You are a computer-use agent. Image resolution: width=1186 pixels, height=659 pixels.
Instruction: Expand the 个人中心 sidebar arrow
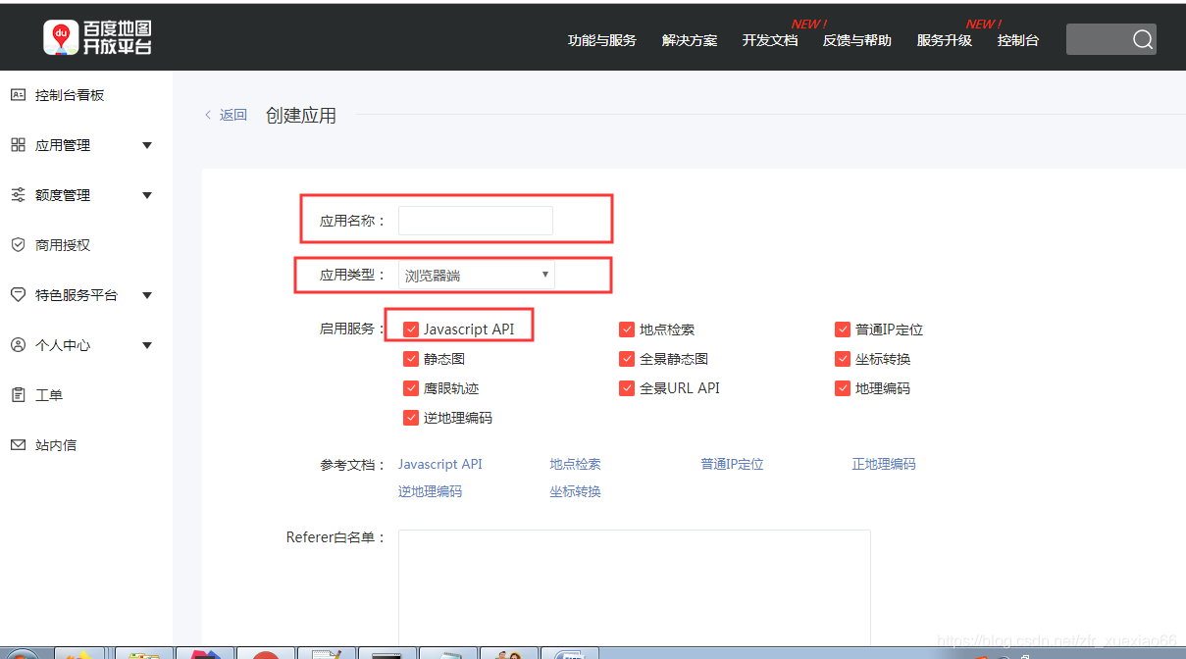pos(147,345)
